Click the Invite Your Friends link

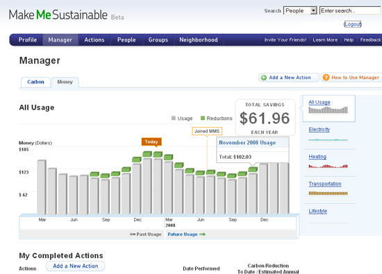[x=285, y=40]
